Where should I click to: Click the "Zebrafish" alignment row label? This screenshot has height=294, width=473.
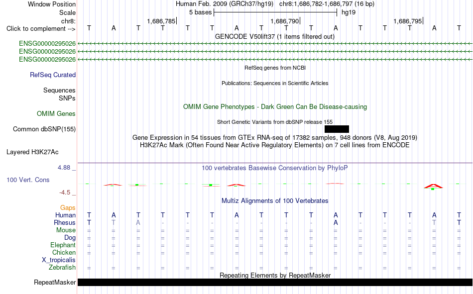(x=62, y=268)
